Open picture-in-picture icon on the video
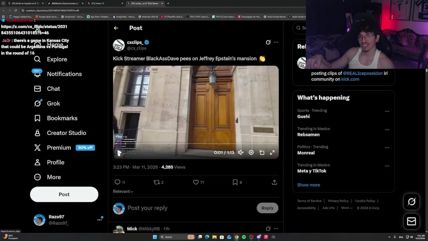This screenshot has height=241, width=428. click(262, 153)
